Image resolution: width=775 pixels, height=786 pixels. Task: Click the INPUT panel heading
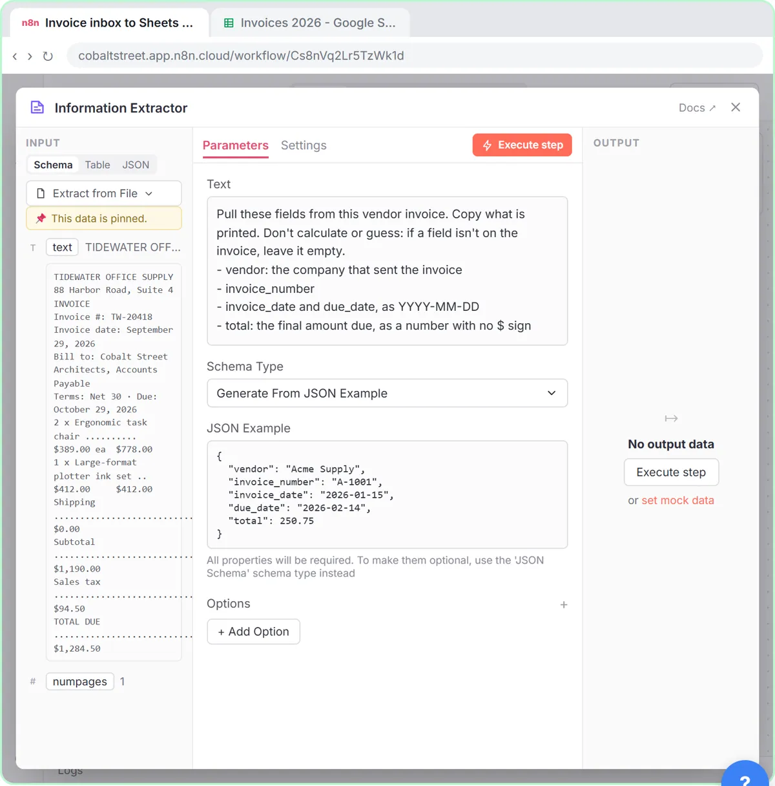(43, 143)
